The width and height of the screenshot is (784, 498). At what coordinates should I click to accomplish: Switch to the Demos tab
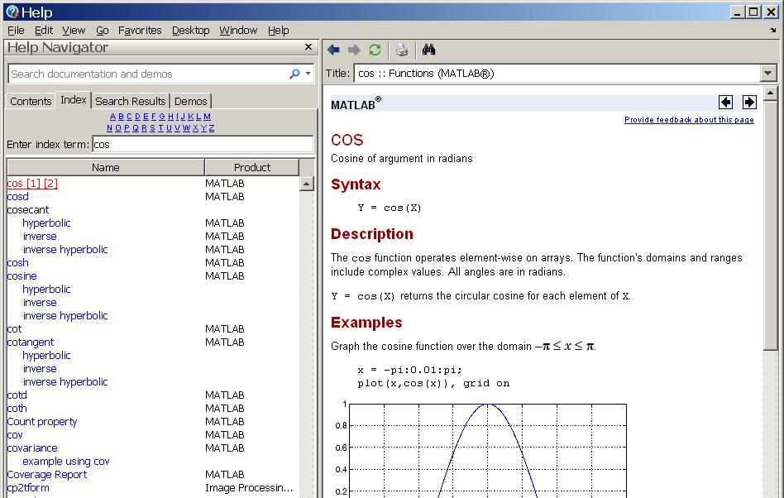click(x=190, y=101)
